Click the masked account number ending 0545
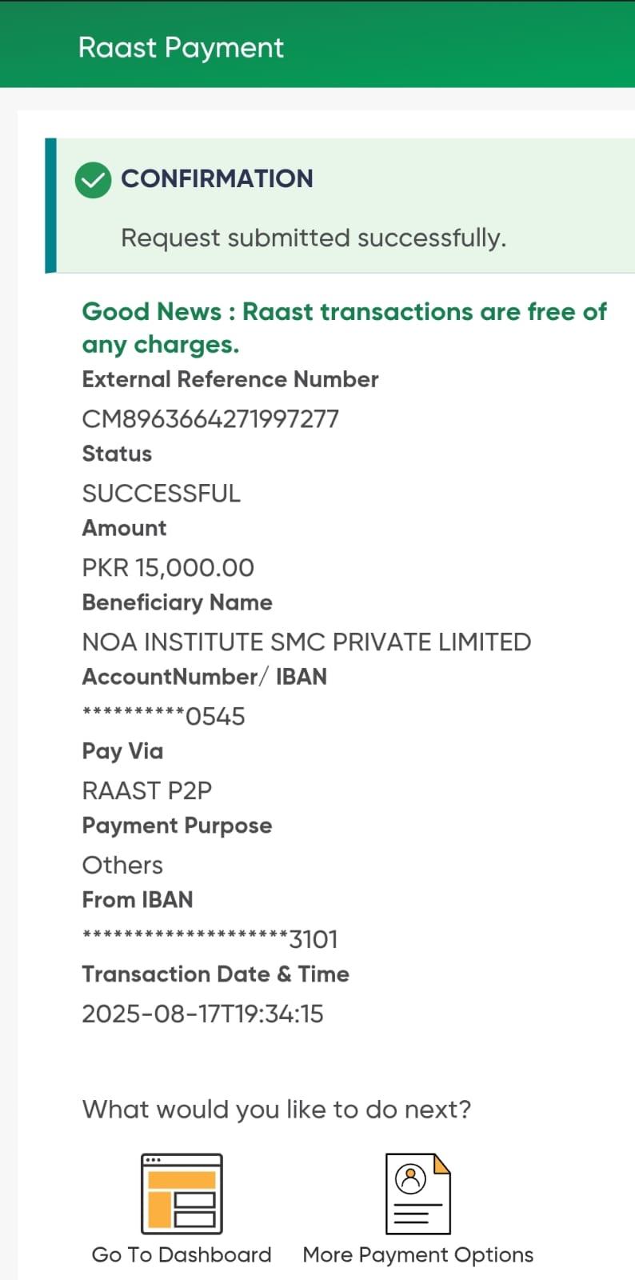 (x=163, y=716)
